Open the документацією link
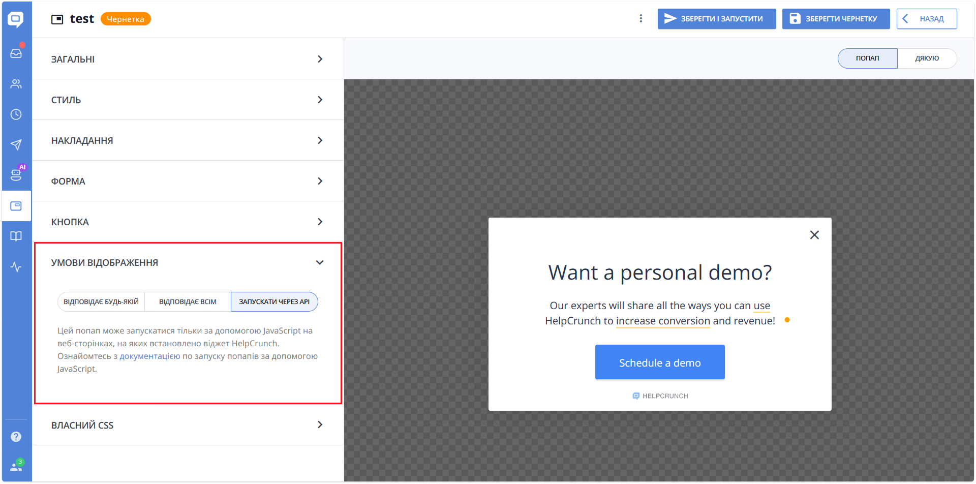Image resolution: width=976 pixels, height=484 pixels. coord(150,356)
